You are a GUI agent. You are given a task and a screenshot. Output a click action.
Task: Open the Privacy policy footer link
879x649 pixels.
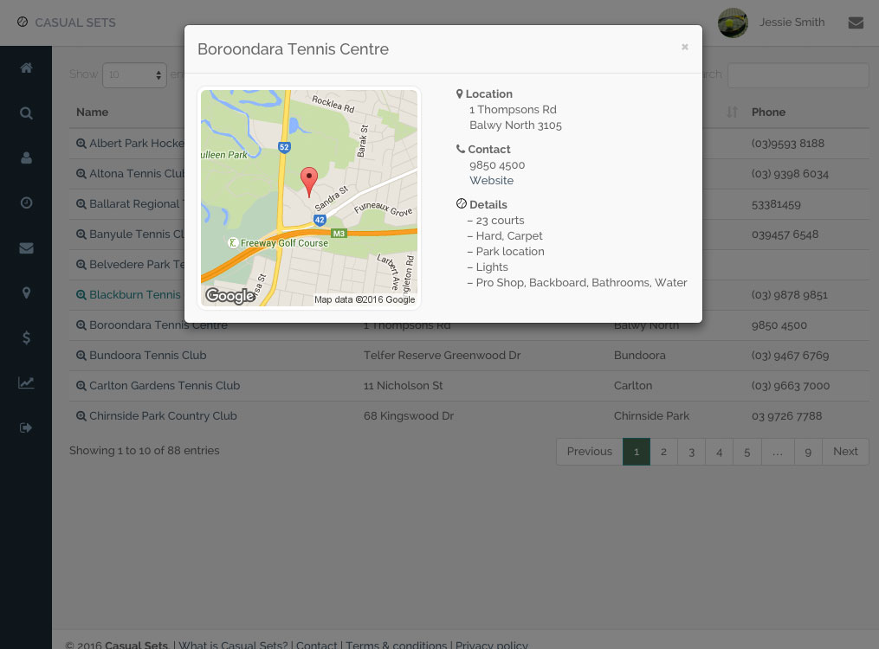491,645
